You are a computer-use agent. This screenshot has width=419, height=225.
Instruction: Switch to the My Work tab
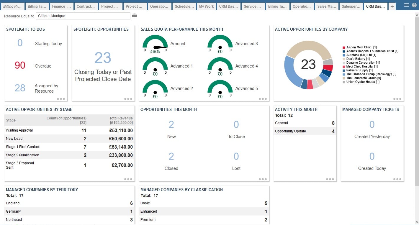click(x=207, y=6)
